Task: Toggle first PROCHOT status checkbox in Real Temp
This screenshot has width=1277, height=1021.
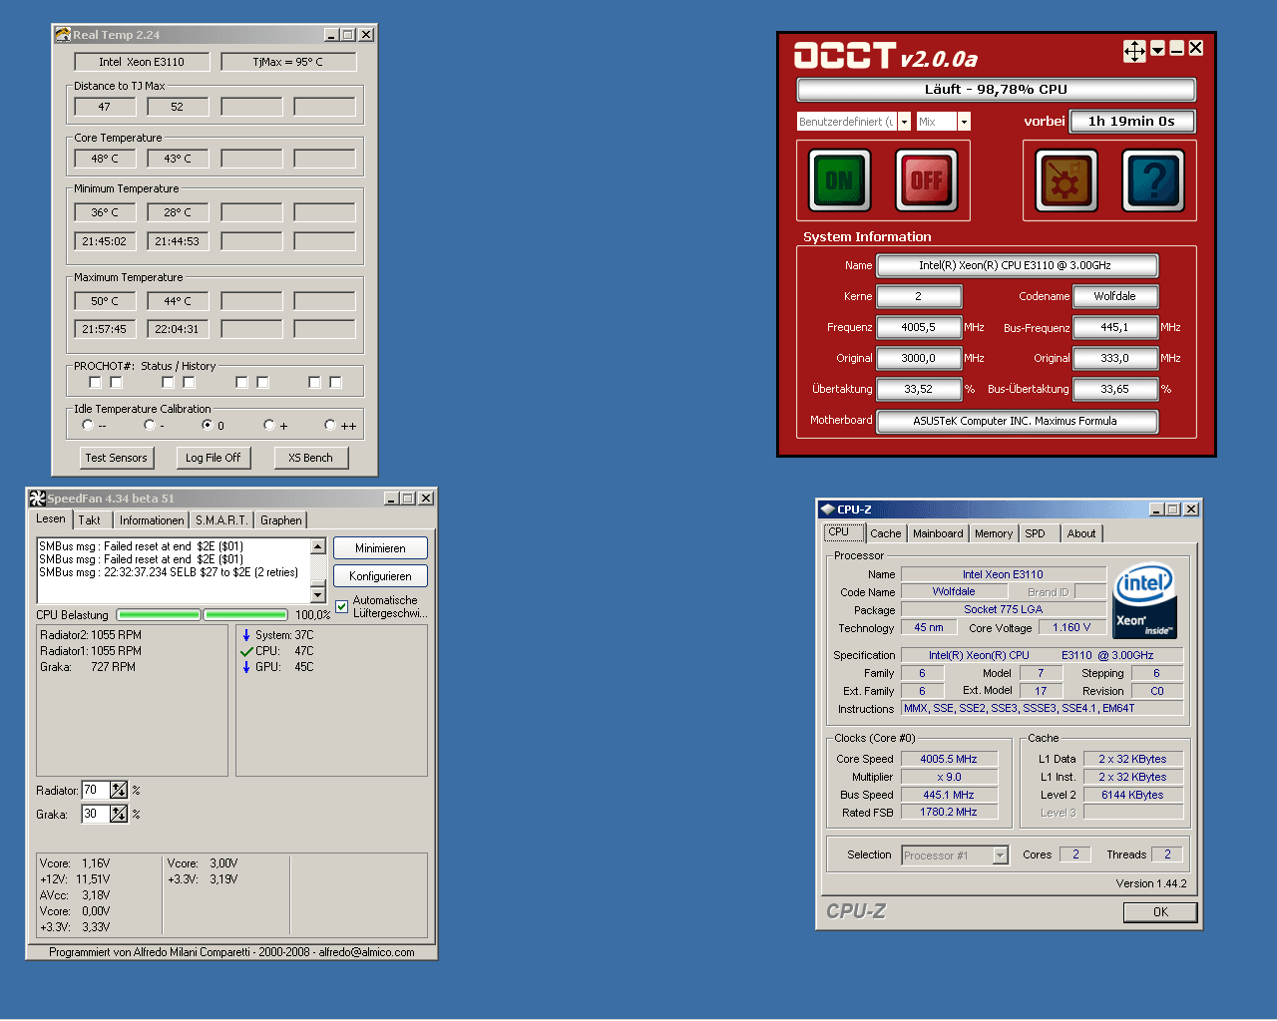Action: (x=95, y=382)
